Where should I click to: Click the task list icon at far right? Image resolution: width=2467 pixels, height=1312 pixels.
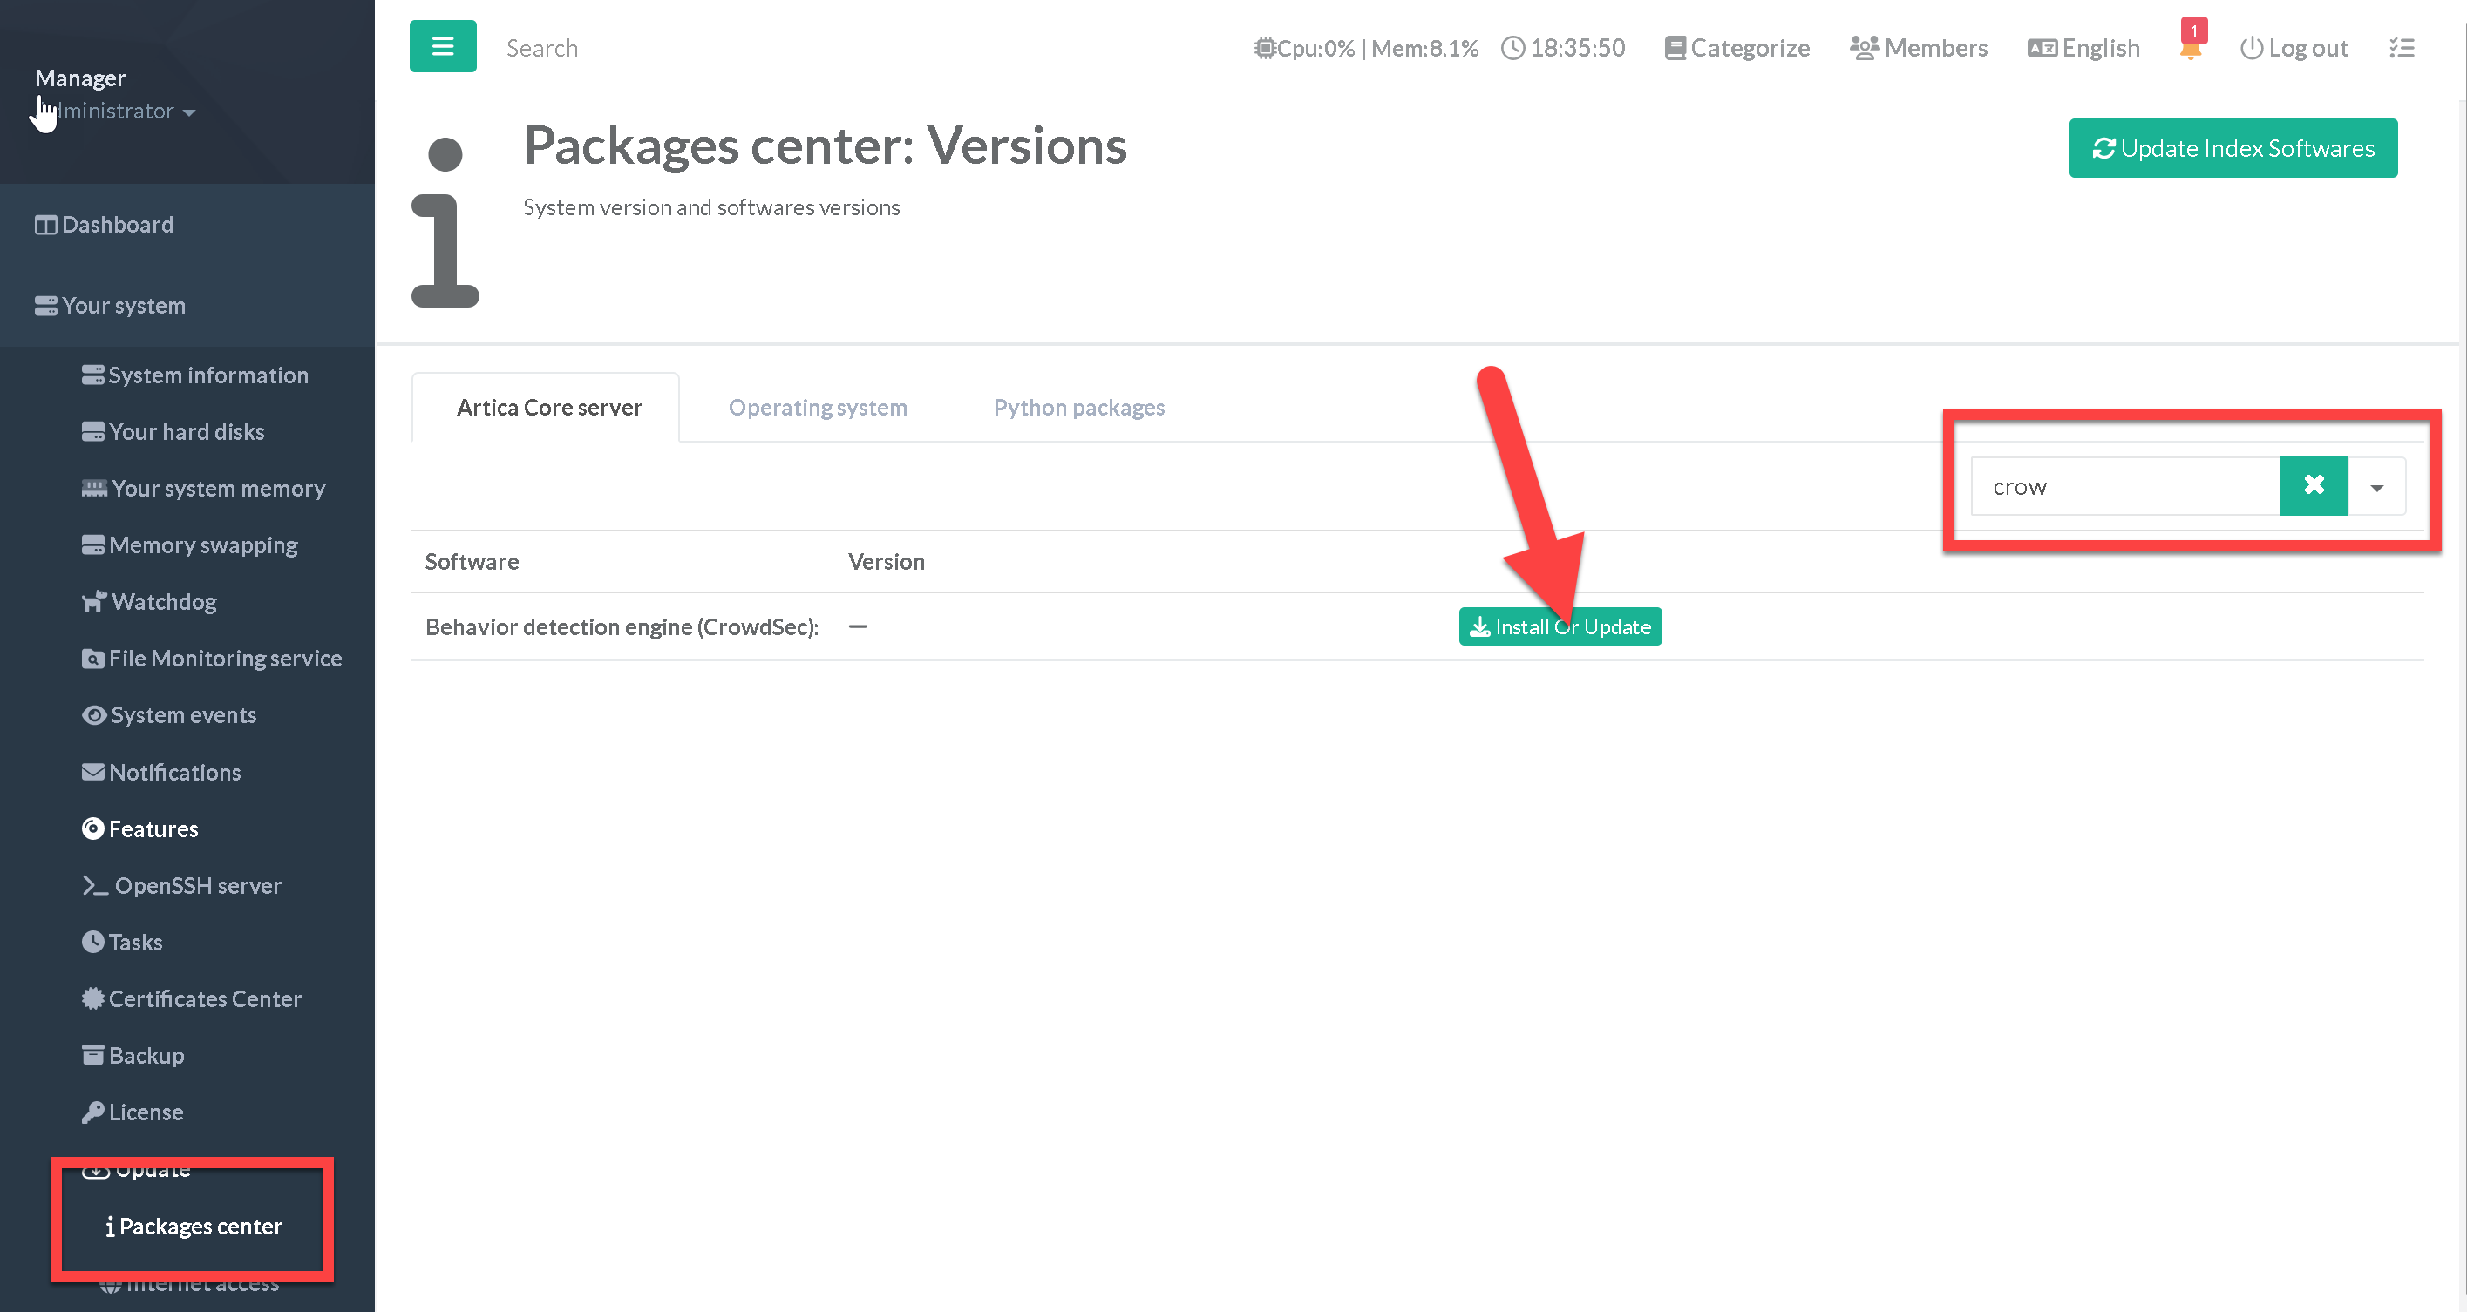coord(2401,48)
